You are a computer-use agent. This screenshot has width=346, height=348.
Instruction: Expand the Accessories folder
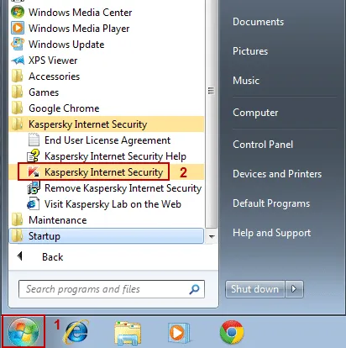click(107, 76)
